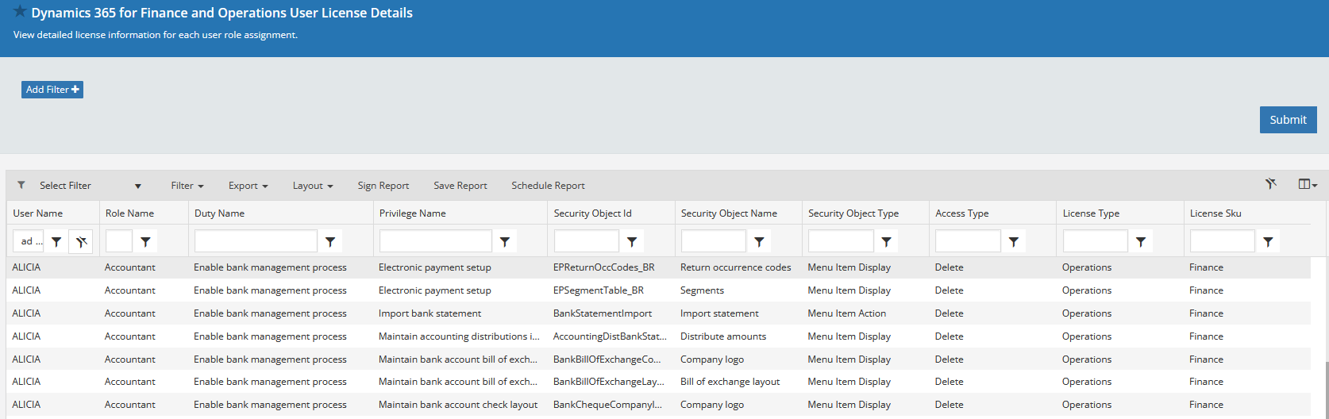Click the User Name column filter funnel

click(x=56, y=242)
